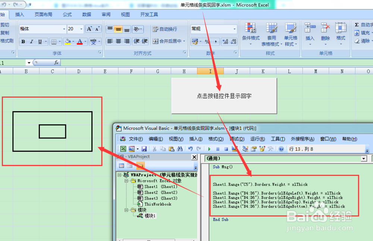Toggle middle vertical alignment
This screenshot has width=373, height=241.
pos(118,29)
